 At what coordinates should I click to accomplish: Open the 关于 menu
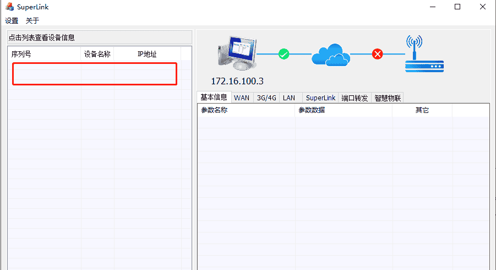(32, 21)
